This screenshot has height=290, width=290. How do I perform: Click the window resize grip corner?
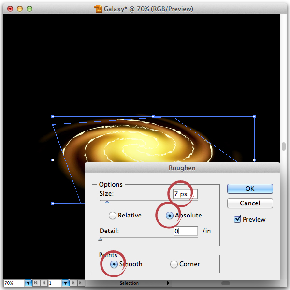284,283
